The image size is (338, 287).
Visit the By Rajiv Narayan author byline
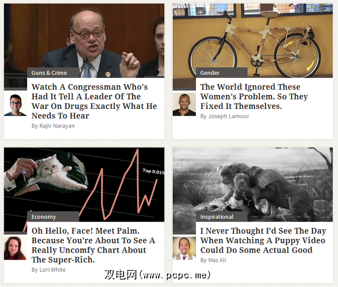click(53, 126)
